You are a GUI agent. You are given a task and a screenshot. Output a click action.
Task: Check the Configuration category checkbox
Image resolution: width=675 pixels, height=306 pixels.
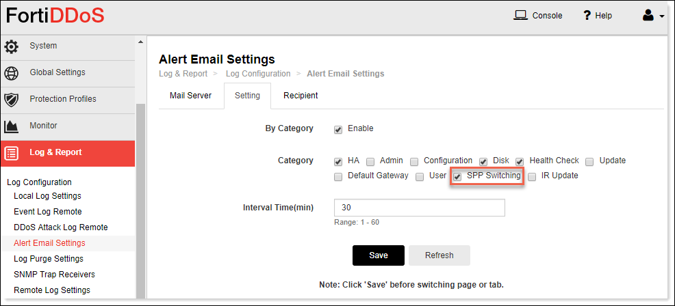(x=414, y=162)
